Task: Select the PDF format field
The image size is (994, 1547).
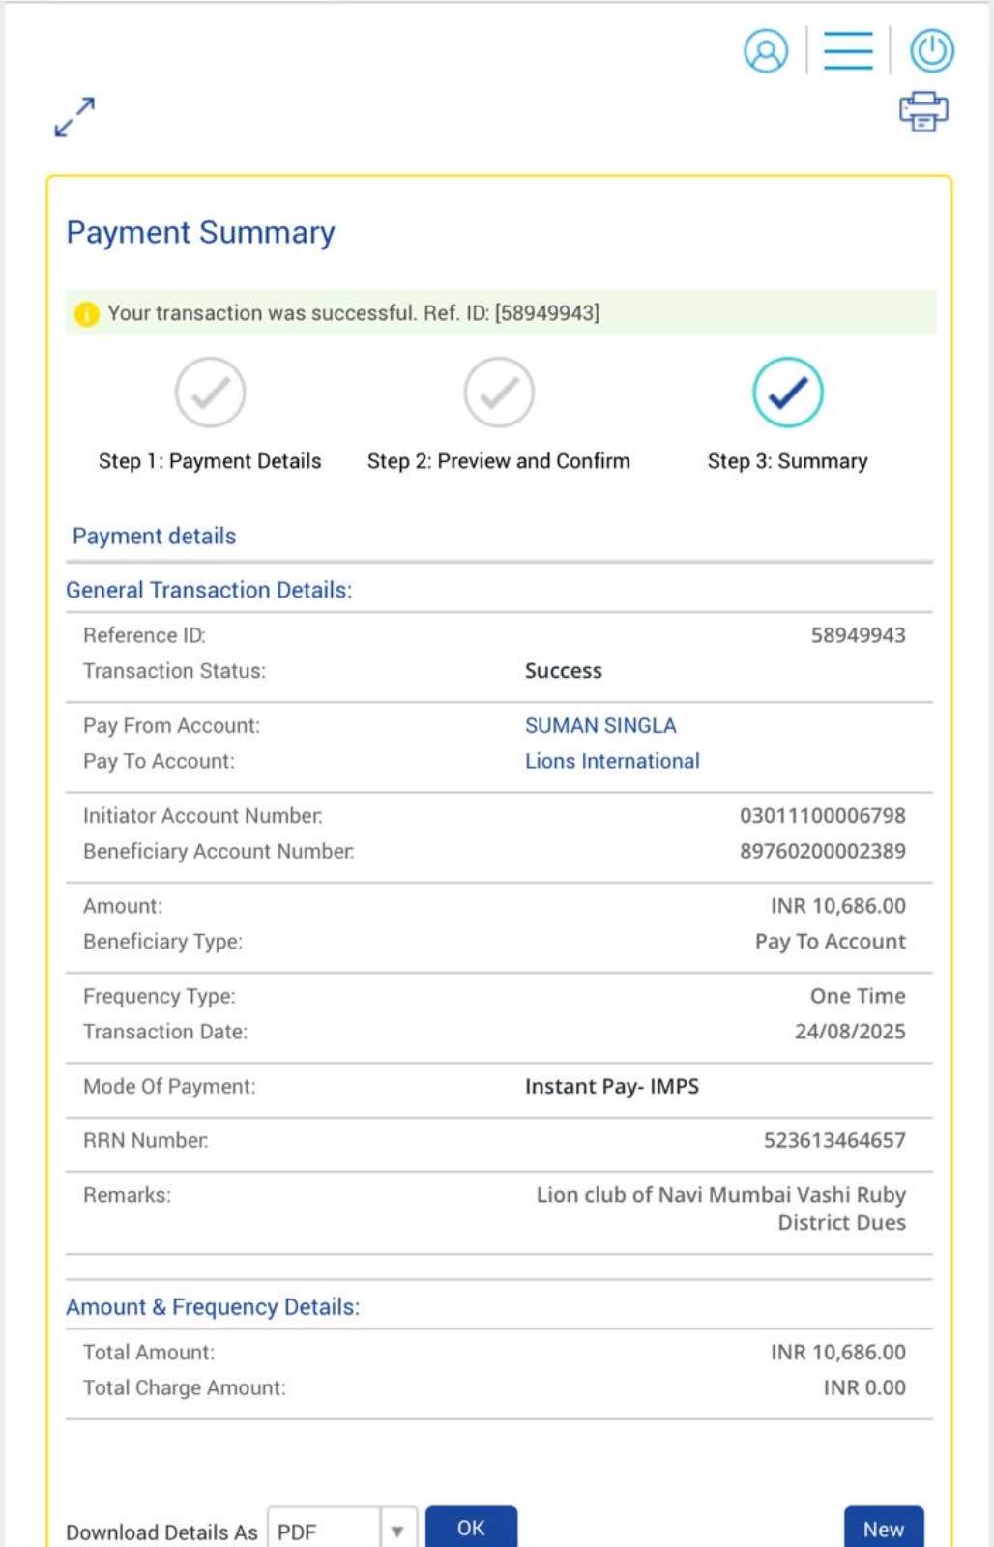Action: [324, 1531]
